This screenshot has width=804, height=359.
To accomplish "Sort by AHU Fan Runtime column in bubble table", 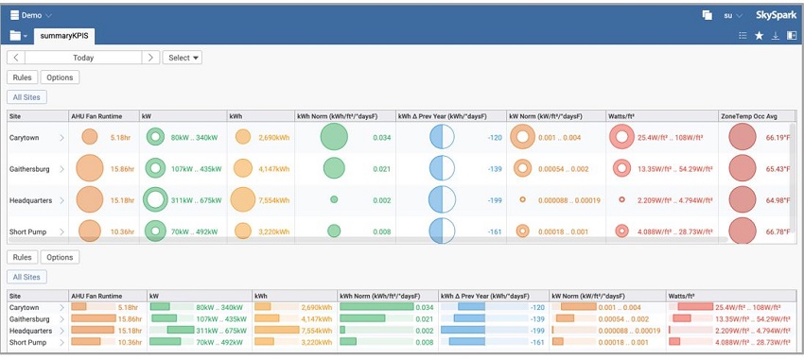I will [104, 116].
